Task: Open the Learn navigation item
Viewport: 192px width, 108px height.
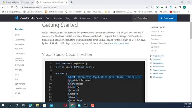Action: [104, 18]
